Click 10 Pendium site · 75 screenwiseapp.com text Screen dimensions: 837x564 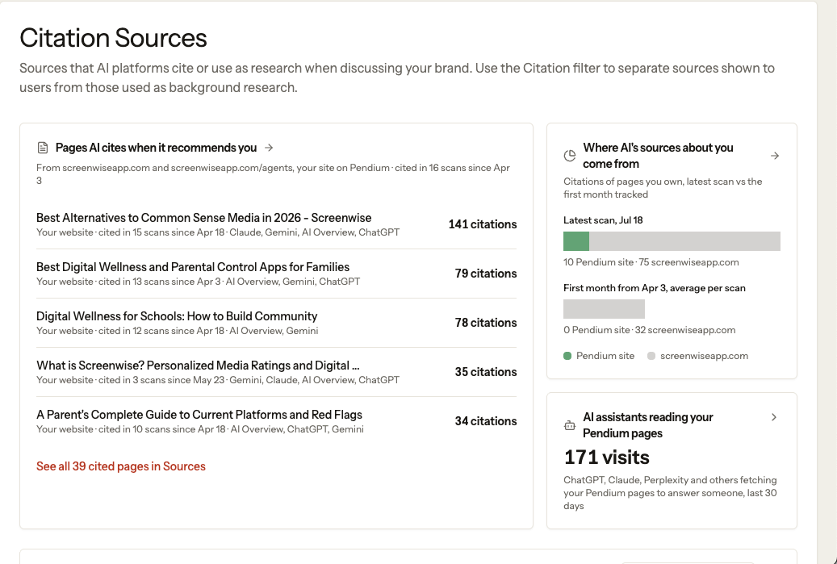point(651,262)
